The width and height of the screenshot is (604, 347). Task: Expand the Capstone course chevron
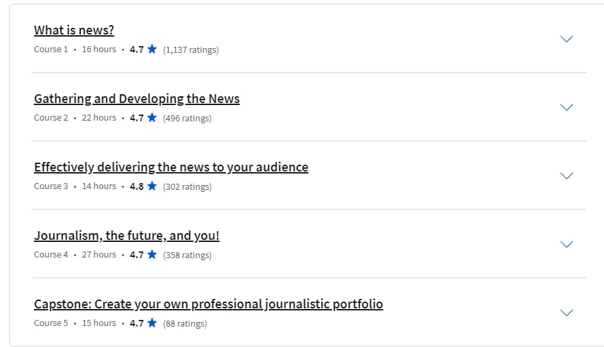click(566, 312)
